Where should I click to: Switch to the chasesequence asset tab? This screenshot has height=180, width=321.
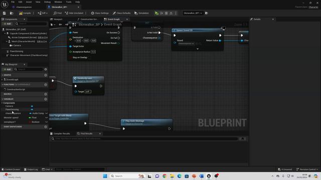(x=24, y=7)
